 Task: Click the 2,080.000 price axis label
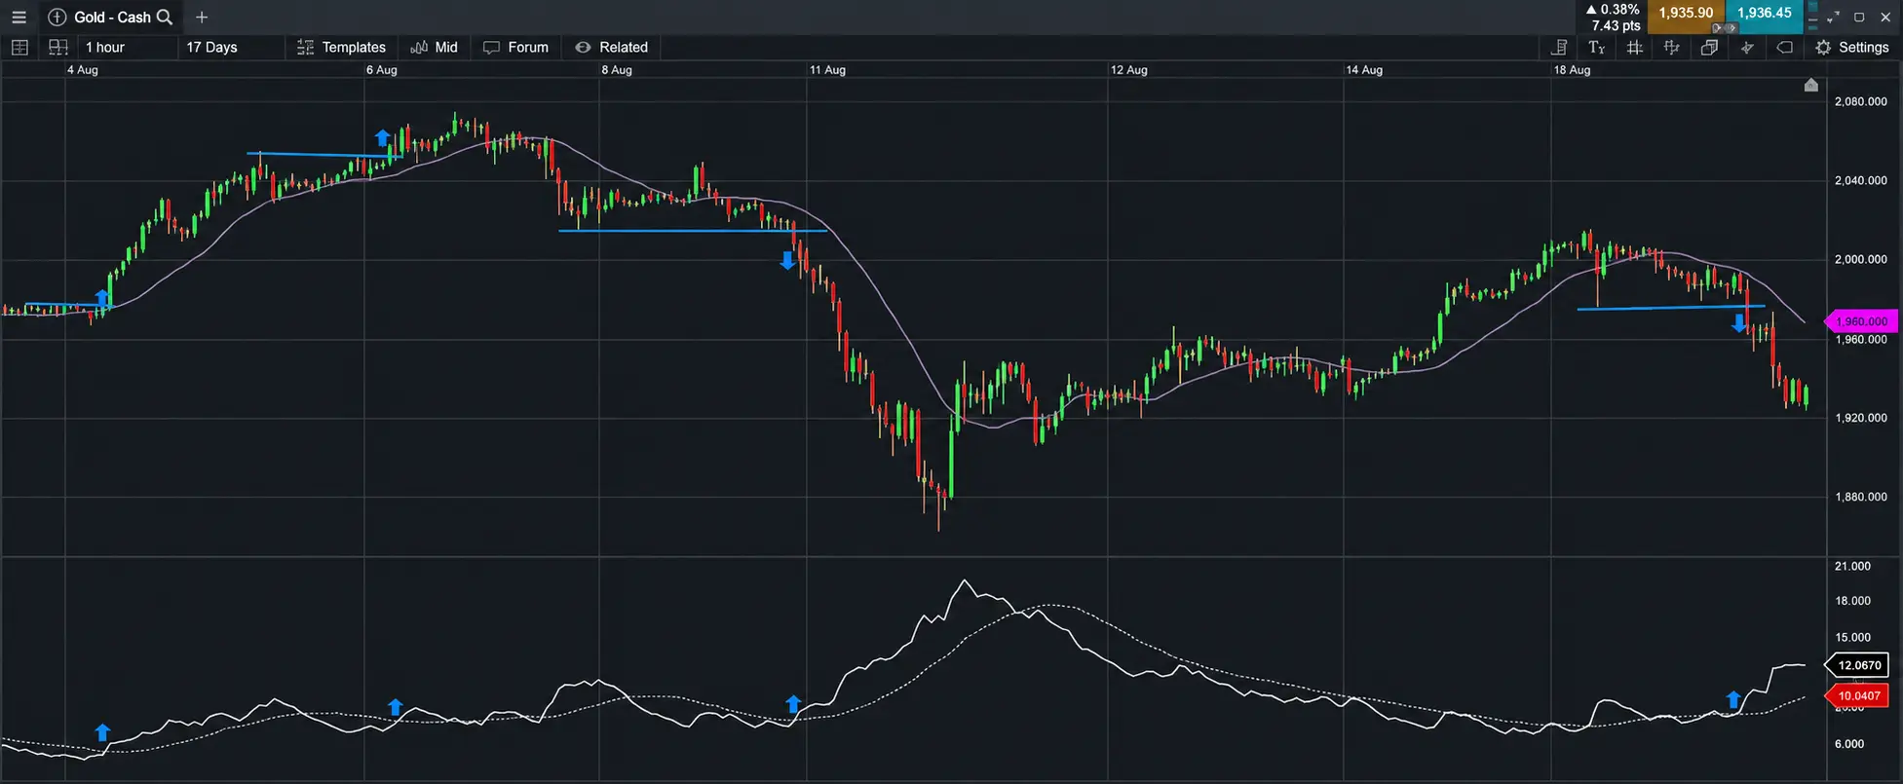pyautogui.click(x=1860, y=101)
